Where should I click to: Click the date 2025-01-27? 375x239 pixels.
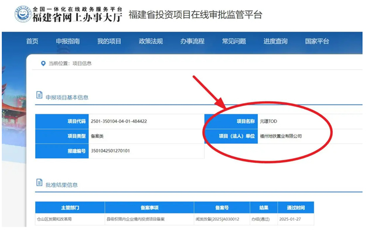click(290, 219)
